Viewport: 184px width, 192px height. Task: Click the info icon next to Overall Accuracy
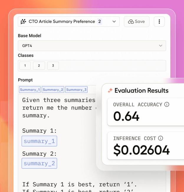click(167, 104)
